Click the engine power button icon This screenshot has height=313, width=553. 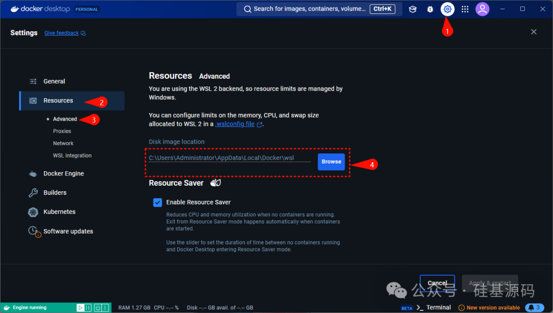pos(98,308)
